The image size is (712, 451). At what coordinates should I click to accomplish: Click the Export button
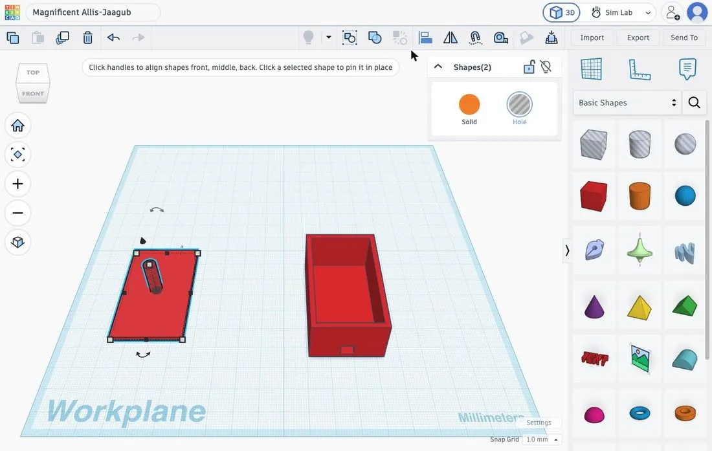tap(638, 38)
